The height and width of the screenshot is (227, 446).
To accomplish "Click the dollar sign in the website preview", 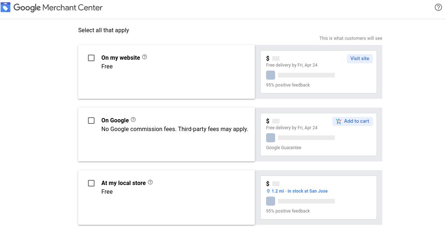I will [x=268, y=58].
